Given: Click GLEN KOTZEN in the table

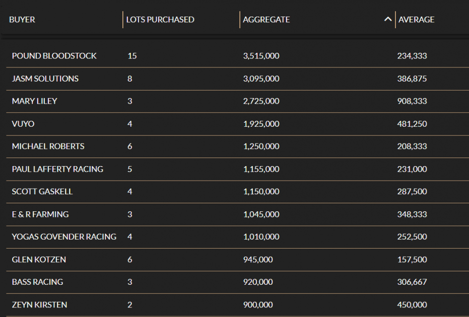Looking at the screenshot, I should pyautogui.click(x=39, y=260).
